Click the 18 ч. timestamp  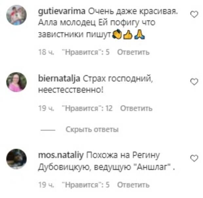click(x=46, y=52)
